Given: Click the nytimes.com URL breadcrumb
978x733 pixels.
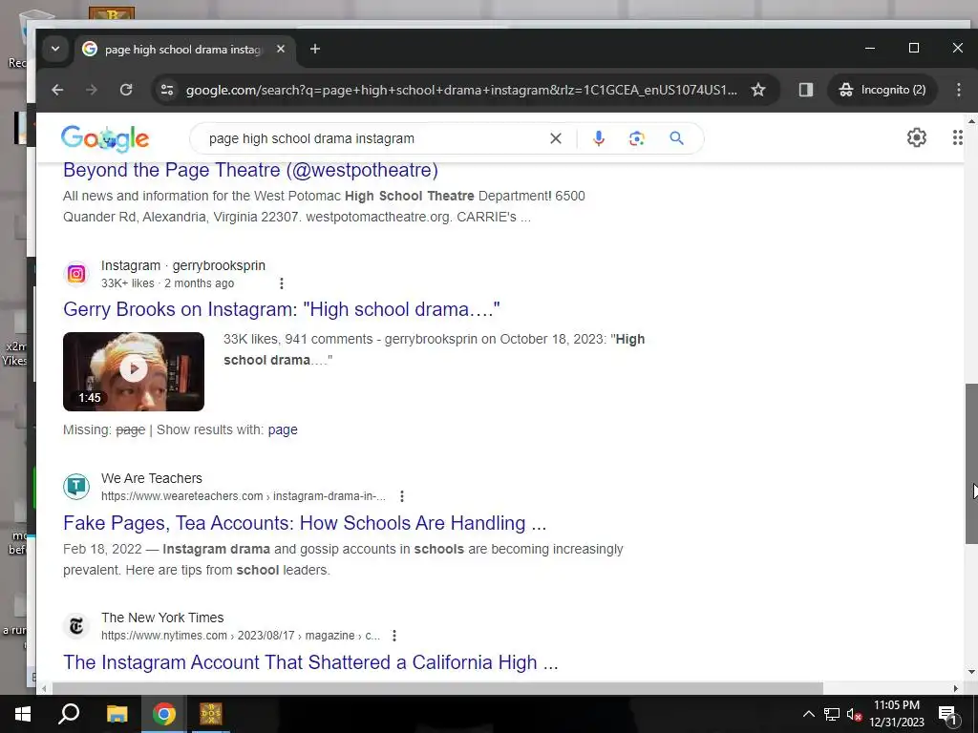Looking at the screenshot, I should (241, 636).
